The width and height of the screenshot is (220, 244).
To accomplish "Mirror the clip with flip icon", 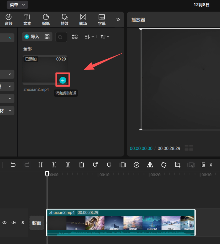I will pyautogui.click(x=150, y=165).
